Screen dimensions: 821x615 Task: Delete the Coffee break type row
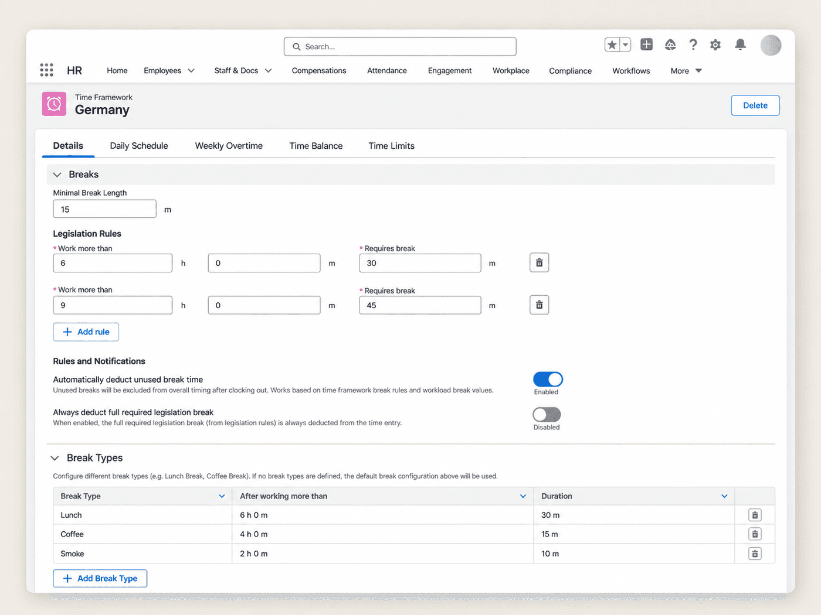click(755, 534)
